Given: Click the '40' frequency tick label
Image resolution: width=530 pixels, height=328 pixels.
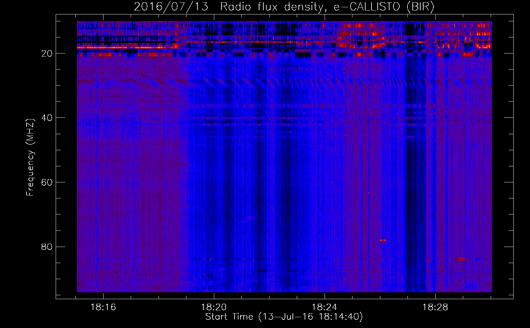Looking at the screenshot, I should coord(47,118).
